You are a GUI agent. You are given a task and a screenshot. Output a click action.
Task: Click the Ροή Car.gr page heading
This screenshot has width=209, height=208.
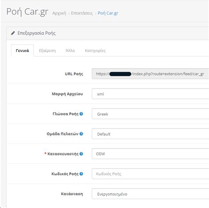[x=27, y=12]
